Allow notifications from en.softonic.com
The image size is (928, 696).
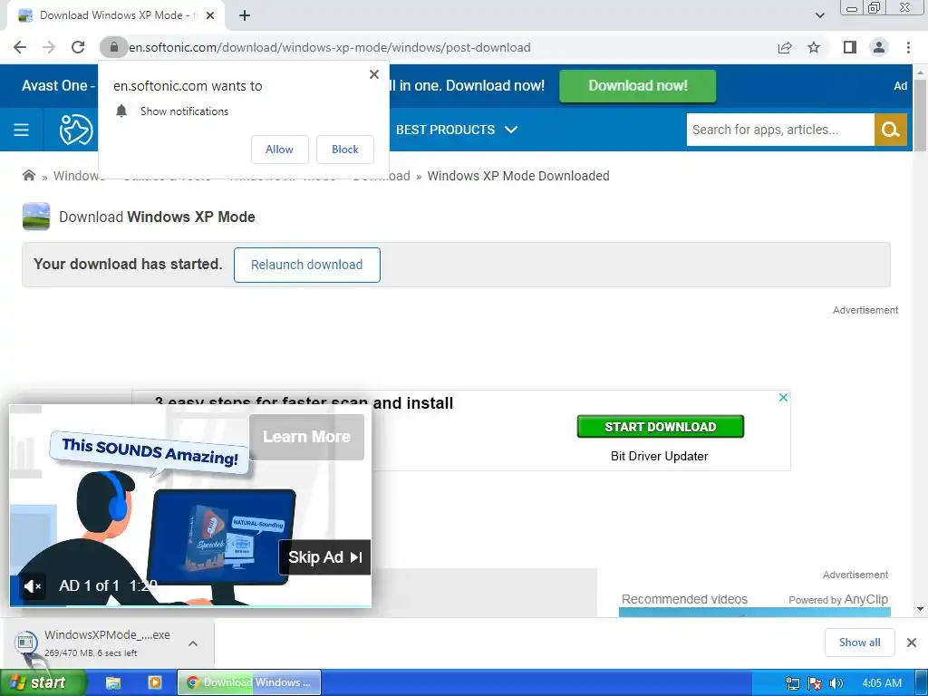pyautogui.click(x=279, y=150)
